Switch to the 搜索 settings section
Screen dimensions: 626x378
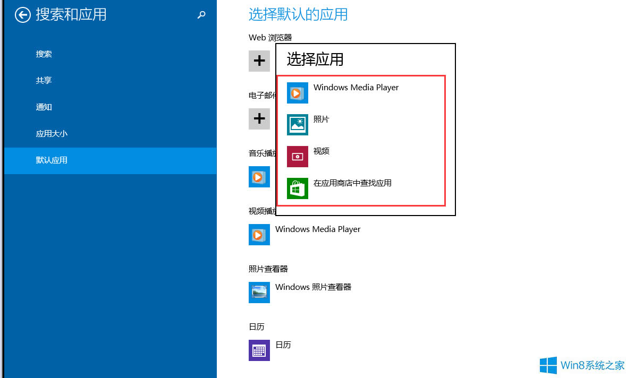point(44,54)
